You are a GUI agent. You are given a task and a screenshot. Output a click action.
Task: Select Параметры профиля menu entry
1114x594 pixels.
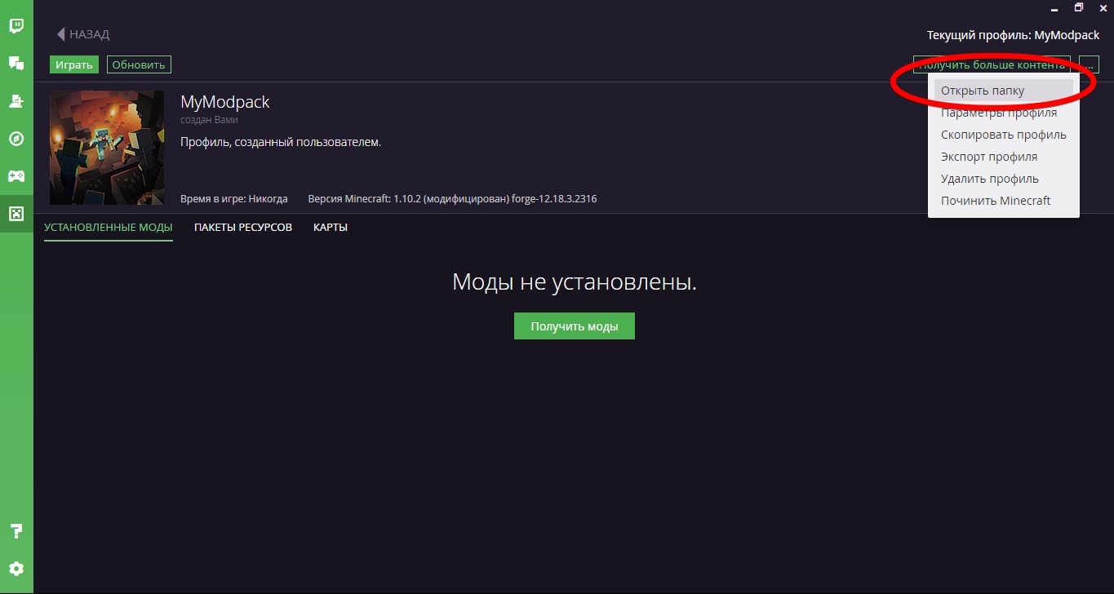(996, 112)
